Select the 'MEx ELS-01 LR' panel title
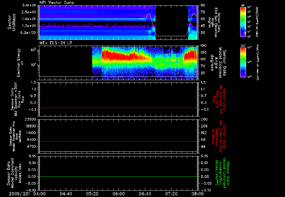This screenshot has width=285, height=197. coord(56,43)
